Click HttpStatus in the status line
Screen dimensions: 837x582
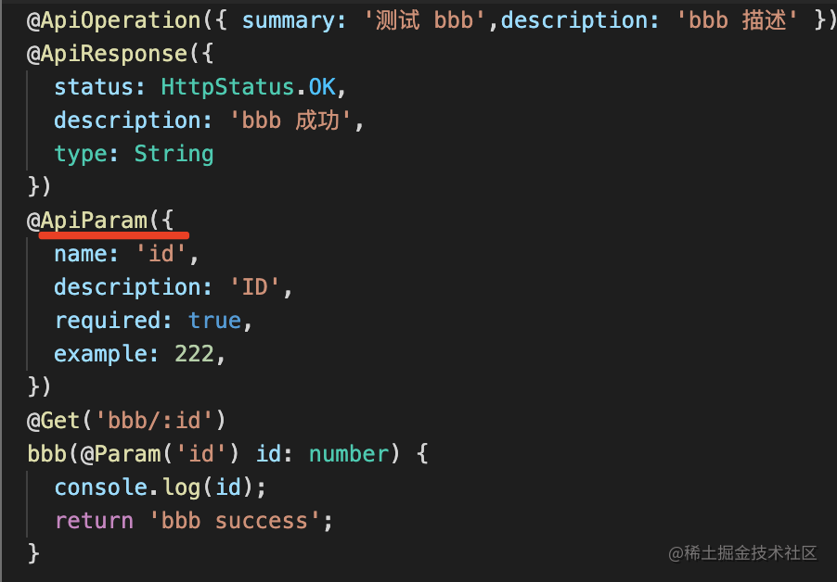click(228, 87)
